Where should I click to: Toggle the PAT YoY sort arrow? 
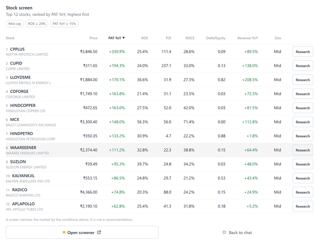pyautogui.click(x=123, y=38)
